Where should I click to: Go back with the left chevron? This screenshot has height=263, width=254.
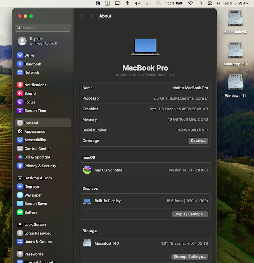tap(82, 16)
